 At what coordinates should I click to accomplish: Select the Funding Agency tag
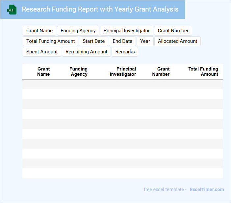78,31
